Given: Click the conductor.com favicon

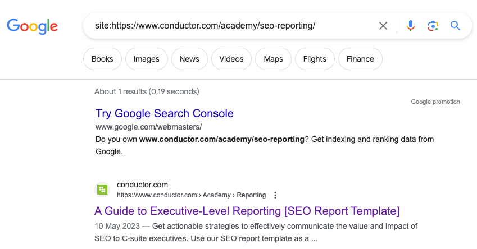Looking at the screenshot, I should click(102, 190).
